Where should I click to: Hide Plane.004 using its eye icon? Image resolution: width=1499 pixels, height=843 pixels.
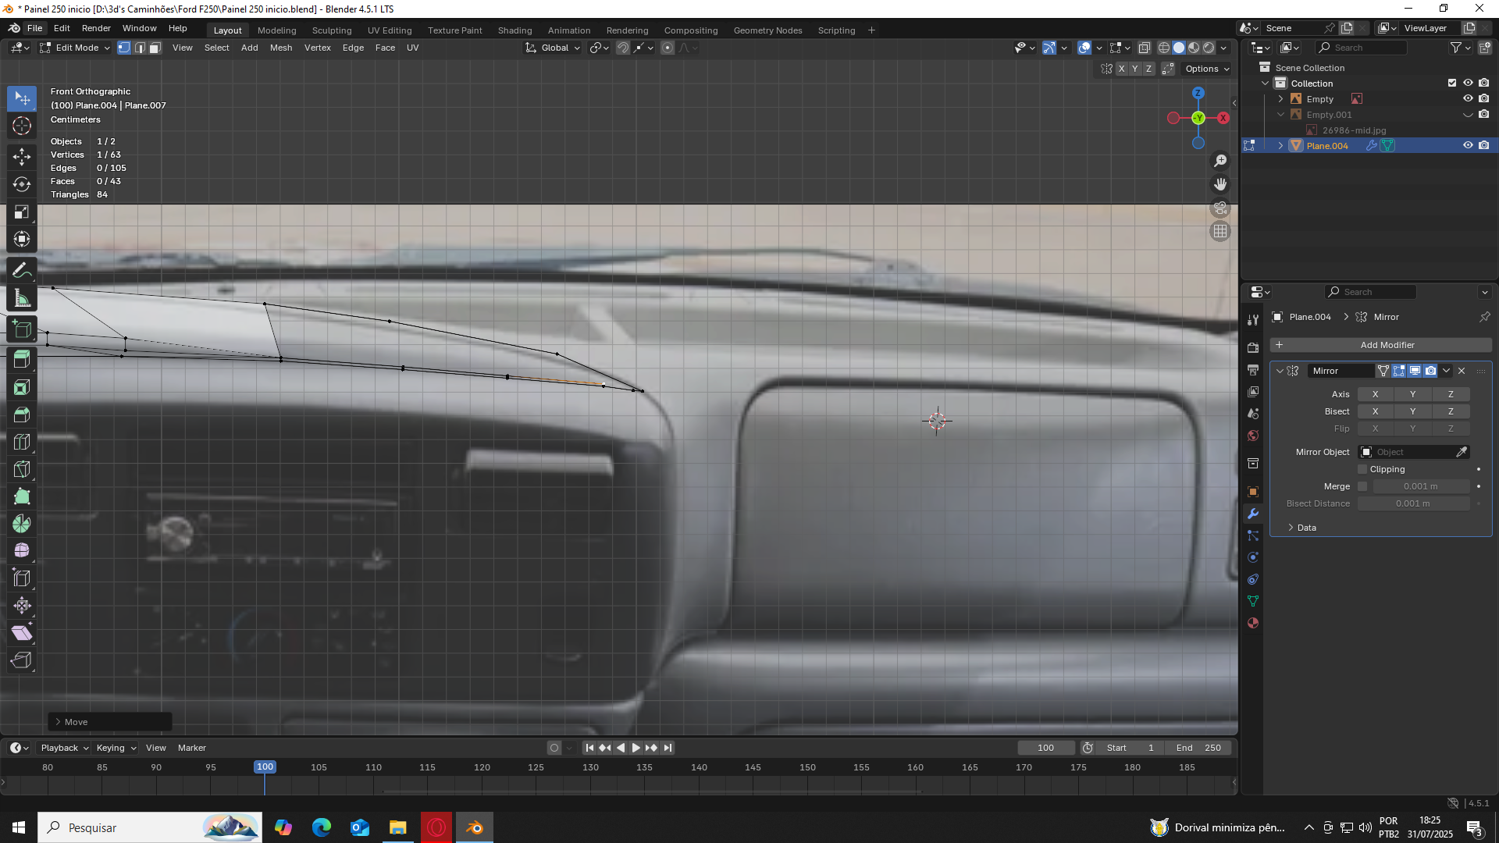coord(1468,146)
